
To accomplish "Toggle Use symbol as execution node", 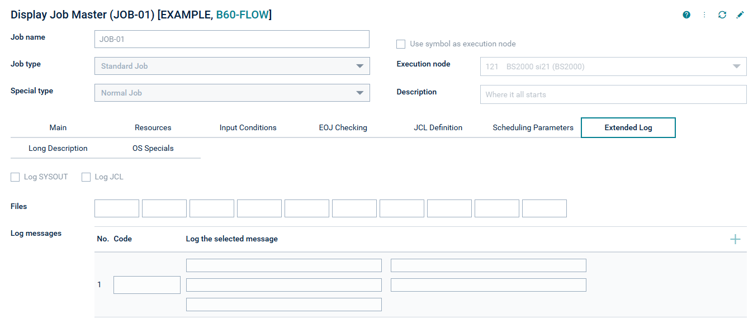I will (401, 44).
